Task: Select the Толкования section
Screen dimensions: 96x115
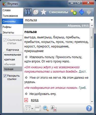Action: (12, 16)
